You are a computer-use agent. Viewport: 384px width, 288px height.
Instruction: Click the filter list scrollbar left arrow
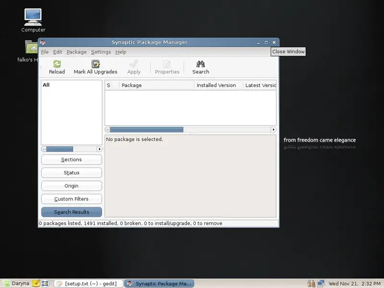[44, 149]
